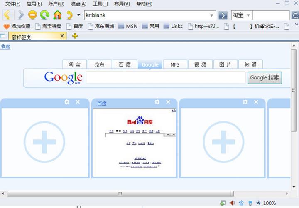This screenshot has height=208, width=299.
Task: Click 添加收藏 heart bookmark button
Action: tap(17, 26)
